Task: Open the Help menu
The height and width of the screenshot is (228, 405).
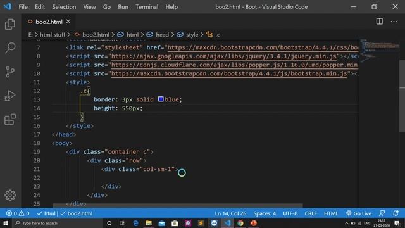Action: (171, 7)
